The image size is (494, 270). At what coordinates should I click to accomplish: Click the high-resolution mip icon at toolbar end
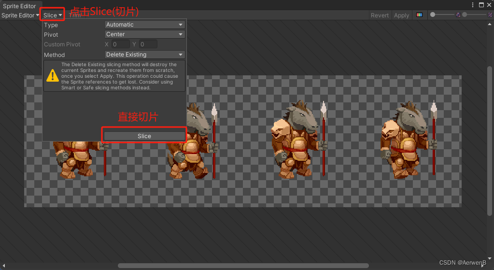click(490, 15)
